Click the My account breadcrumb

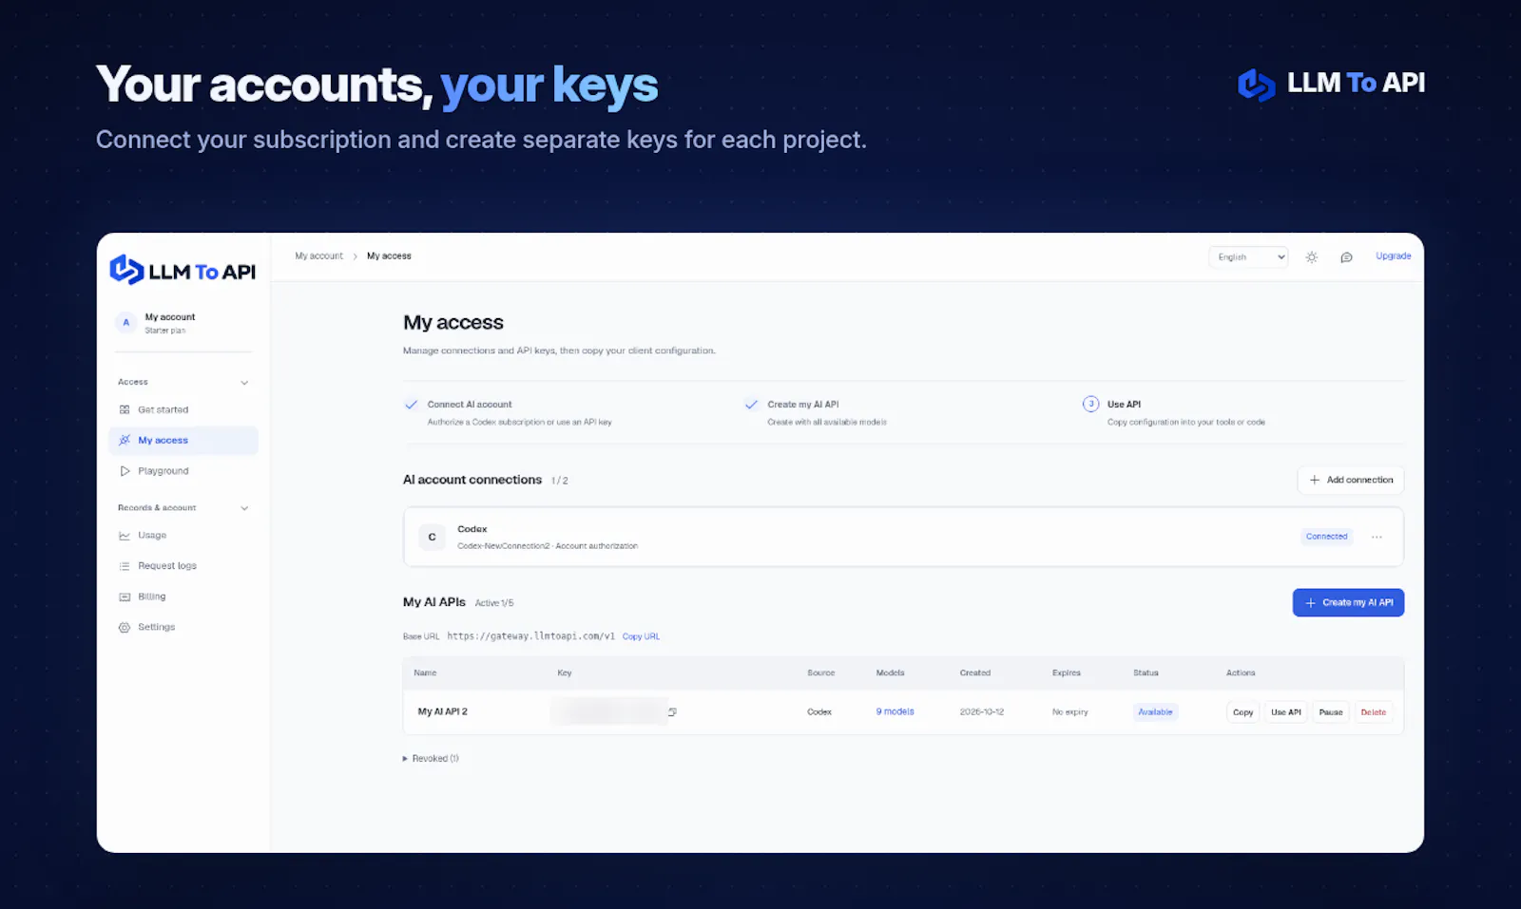click(318, 256)
